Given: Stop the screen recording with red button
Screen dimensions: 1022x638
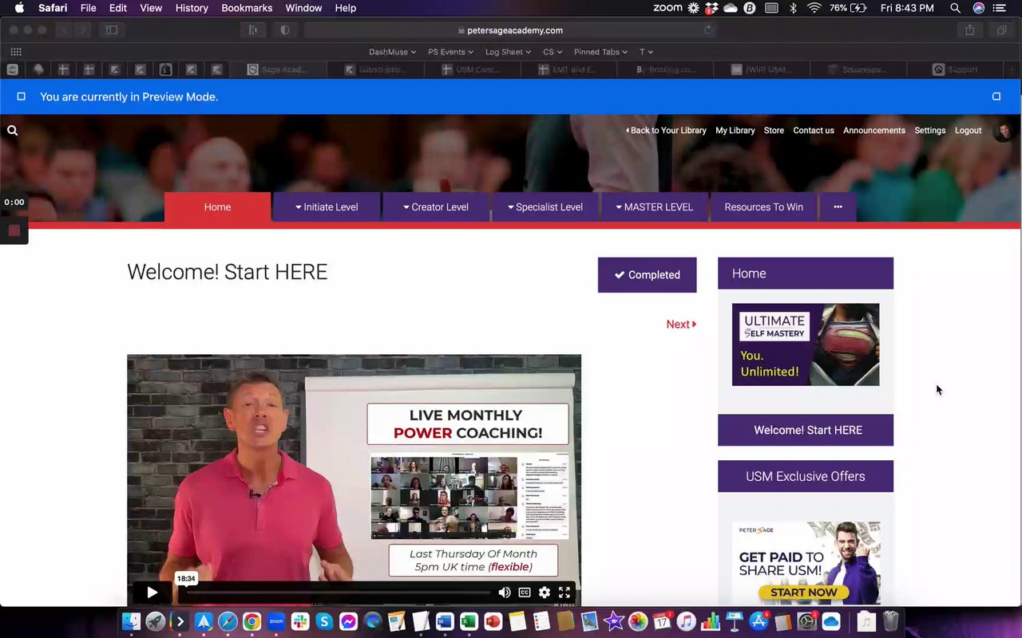Looking at the screenshot, I should click(x=14, y=230).
